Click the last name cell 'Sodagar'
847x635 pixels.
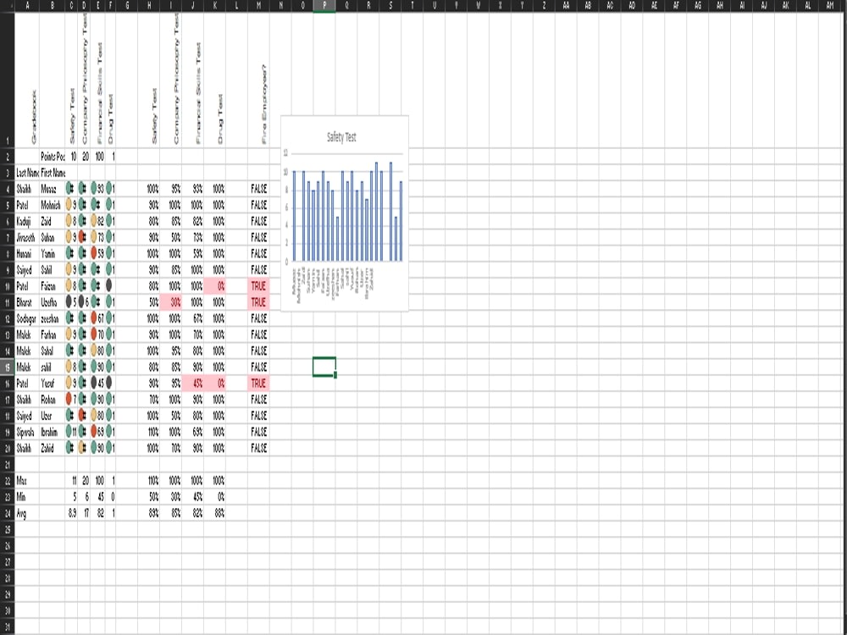click(27, 318)
